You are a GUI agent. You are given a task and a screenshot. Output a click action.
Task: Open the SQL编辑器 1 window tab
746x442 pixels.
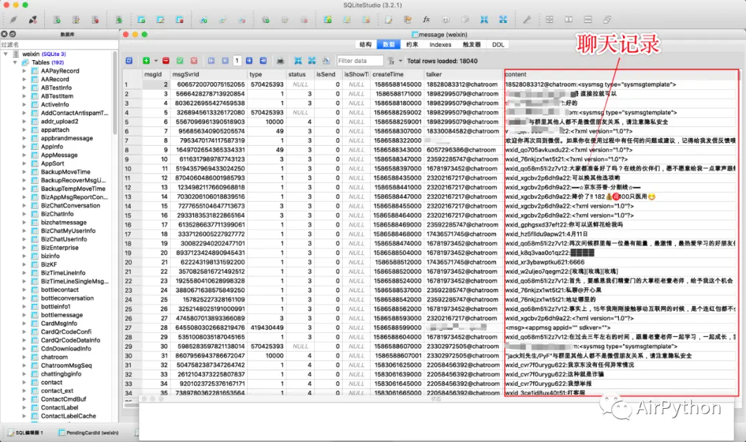point(26,432)
